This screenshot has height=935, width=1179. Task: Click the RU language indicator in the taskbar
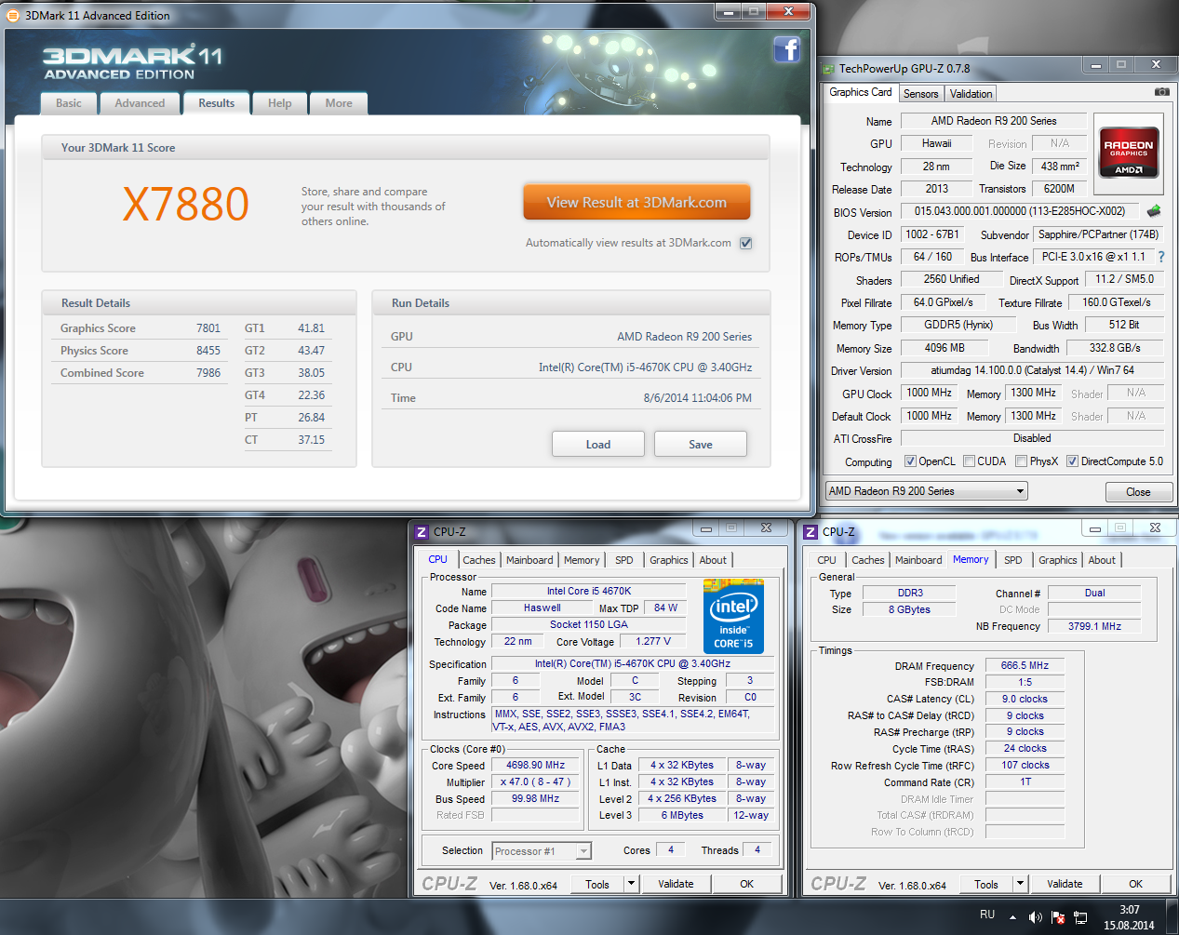(987, 915)
